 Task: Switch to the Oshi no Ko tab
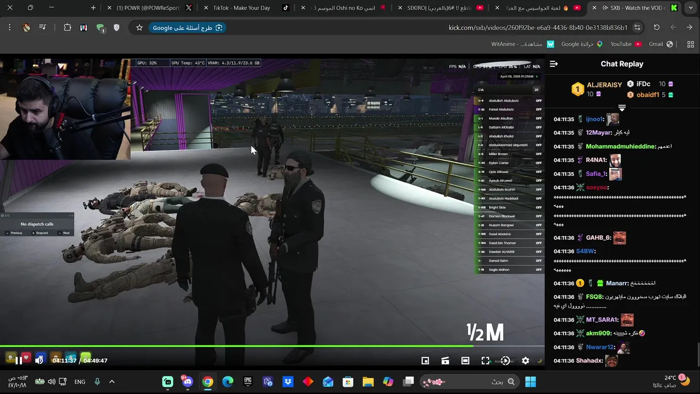pos(345,8)
